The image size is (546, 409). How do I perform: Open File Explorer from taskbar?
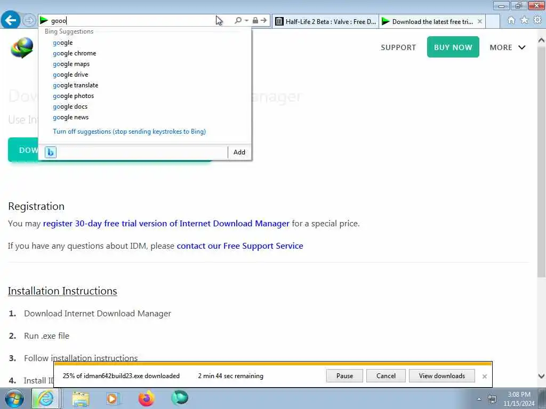(81, 398)
